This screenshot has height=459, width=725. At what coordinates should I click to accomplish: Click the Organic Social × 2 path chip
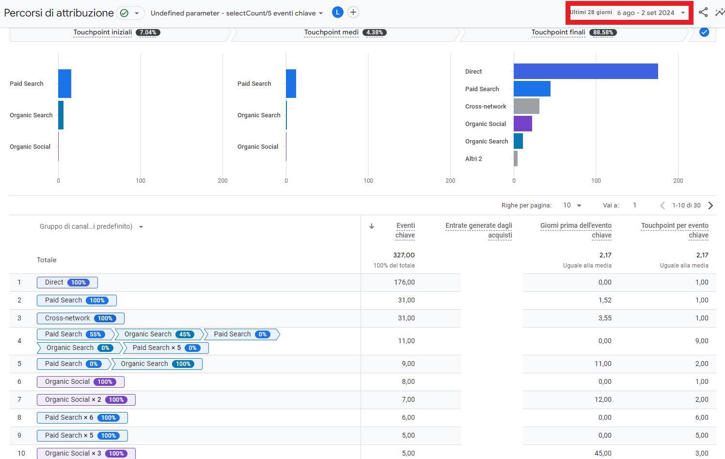86,400
